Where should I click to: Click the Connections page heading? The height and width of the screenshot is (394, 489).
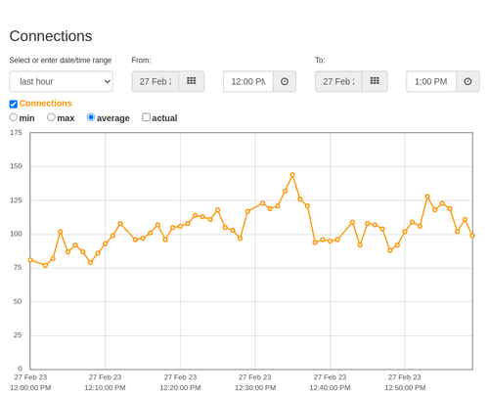(x=51, y=36)
